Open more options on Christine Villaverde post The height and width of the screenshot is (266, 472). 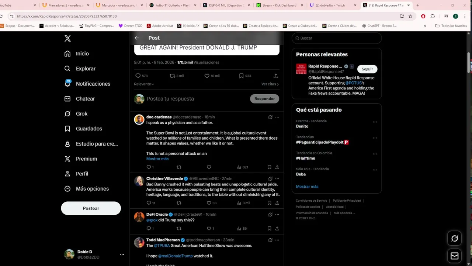(x=277, y=179)
